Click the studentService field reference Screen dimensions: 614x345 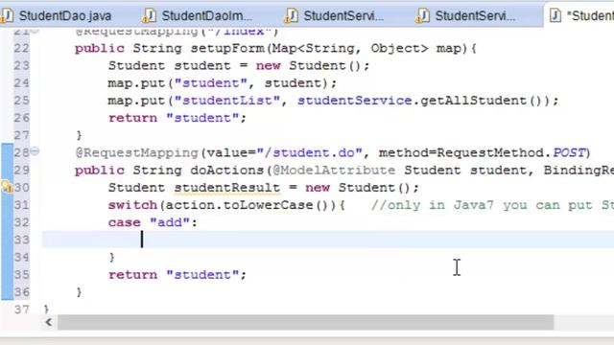(x=355, y=101)
